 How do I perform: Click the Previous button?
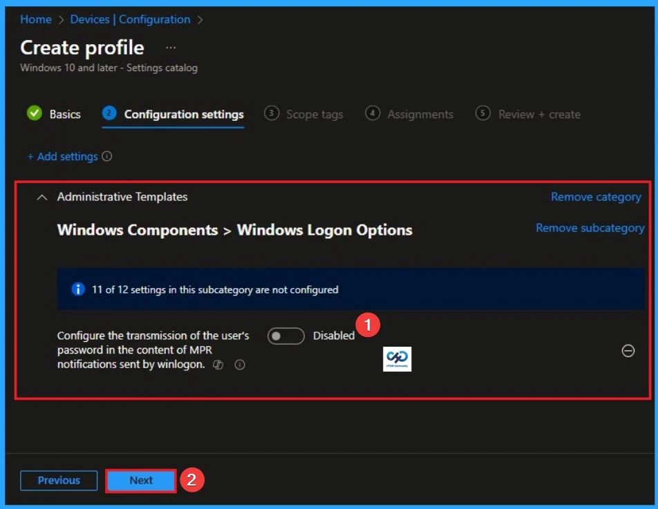[x=58, y=480]
